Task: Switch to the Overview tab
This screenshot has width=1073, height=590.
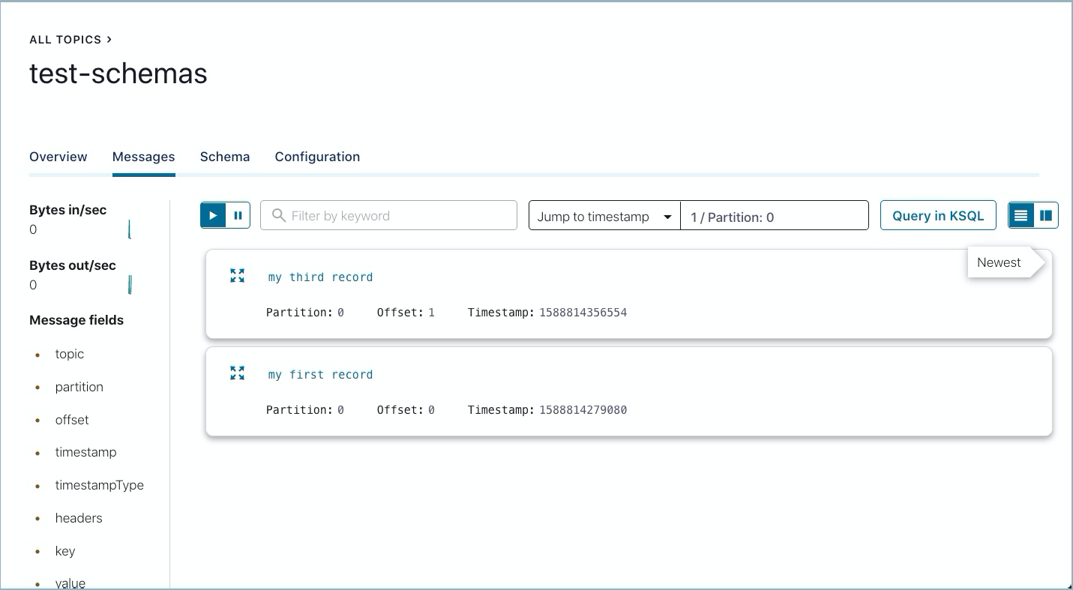Action: [58, 157]
